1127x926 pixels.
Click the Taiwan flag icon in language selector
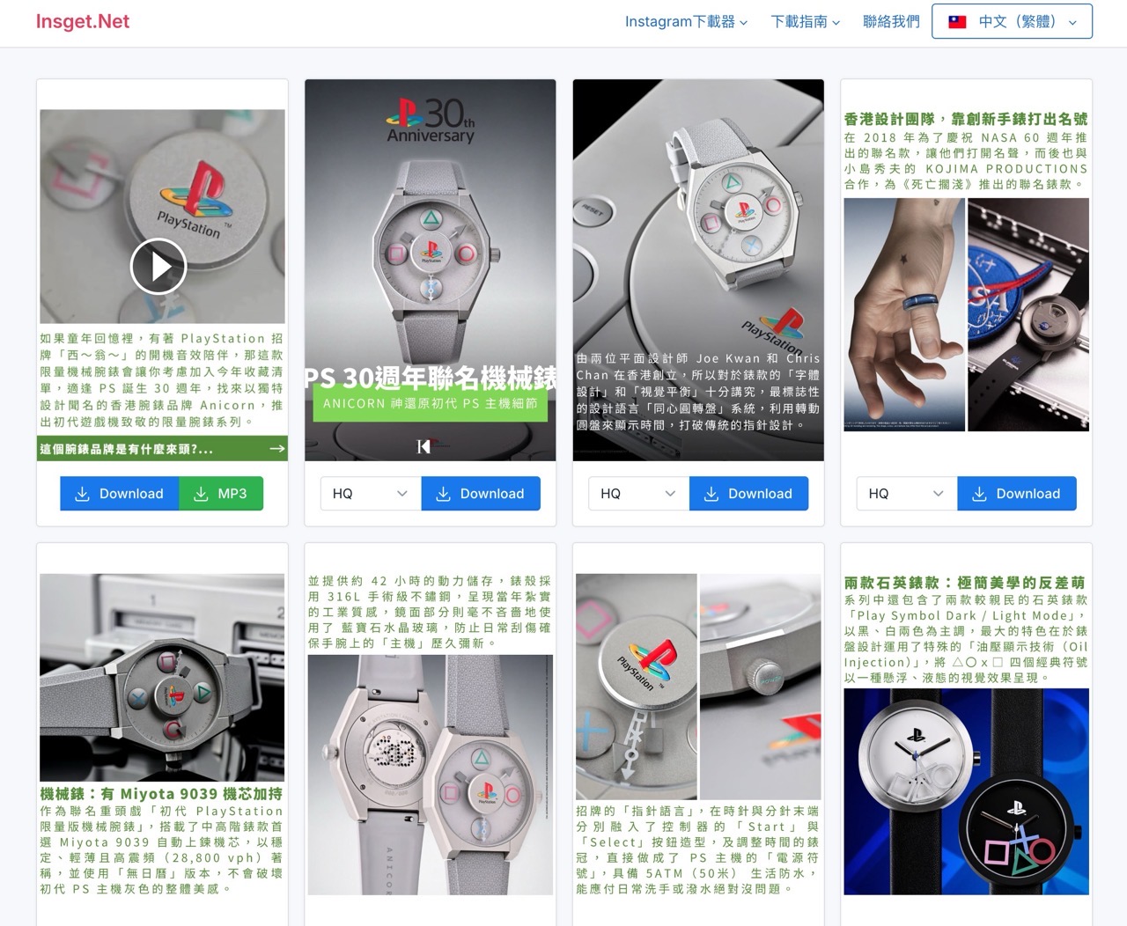957,22
